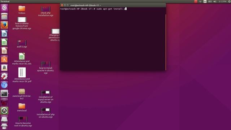Launch Firefox from the launcher
231x130 pixels.
4,25
